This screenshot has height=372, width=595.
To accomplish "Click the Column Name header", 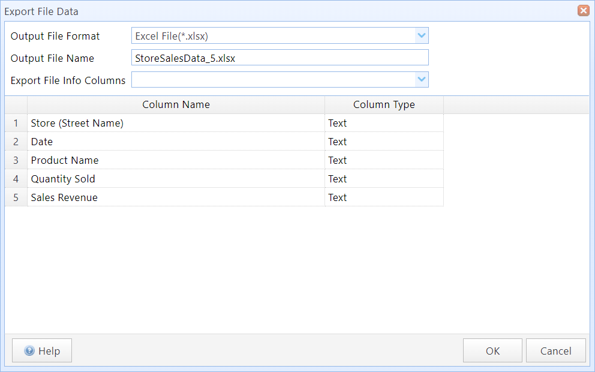I will point(176,105).
